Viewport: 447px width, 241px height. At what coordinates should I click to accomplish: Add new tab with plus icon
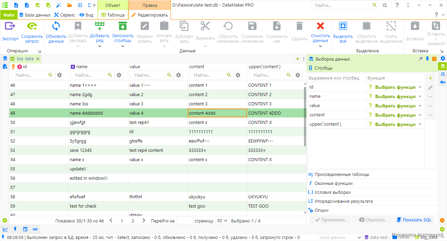pos(298,59)
